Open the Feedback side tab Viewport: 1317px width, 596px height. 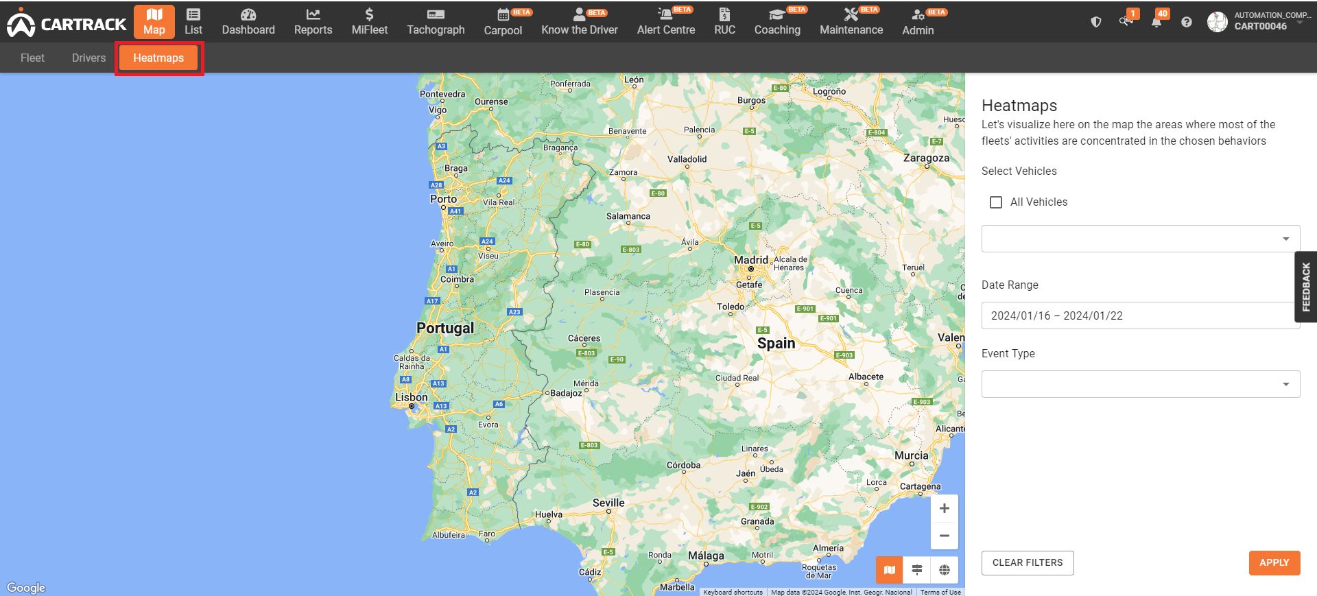pyautogui.click(x=1305, y=287)
